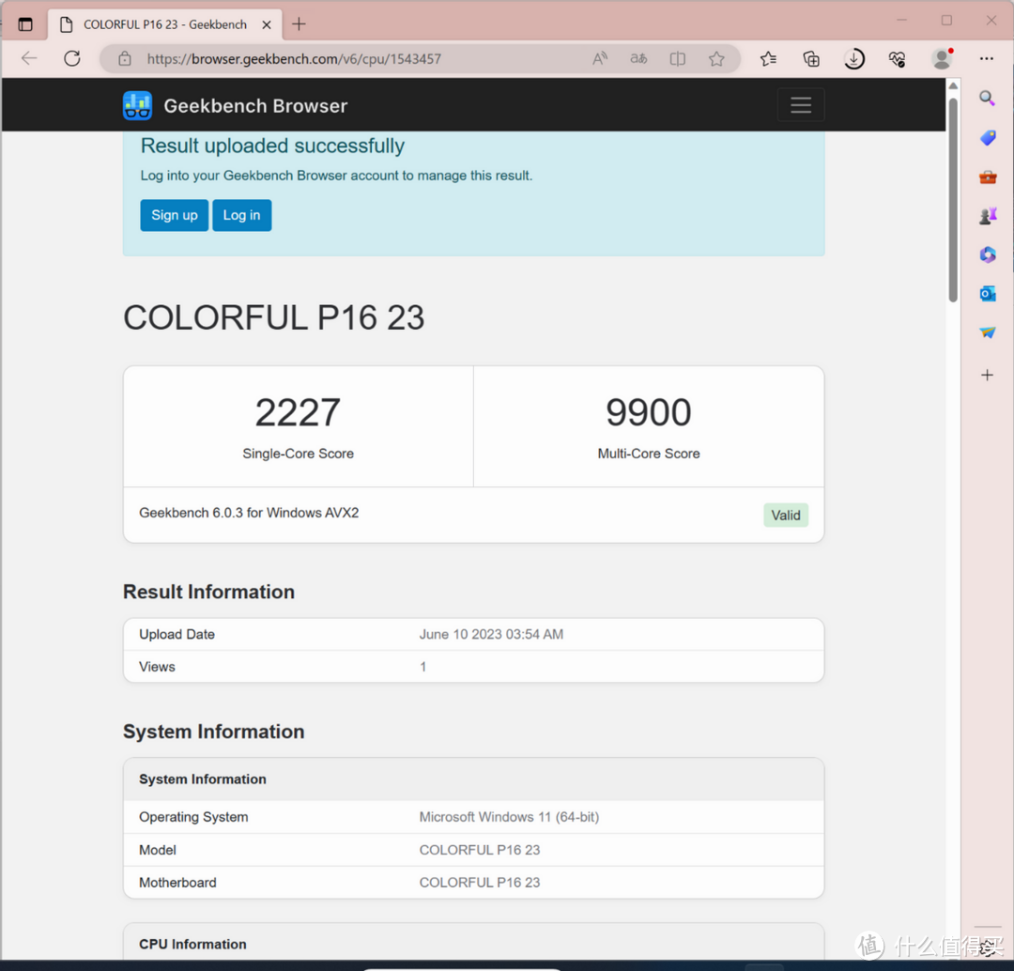Click the Valid status badge

click(786, 515)
